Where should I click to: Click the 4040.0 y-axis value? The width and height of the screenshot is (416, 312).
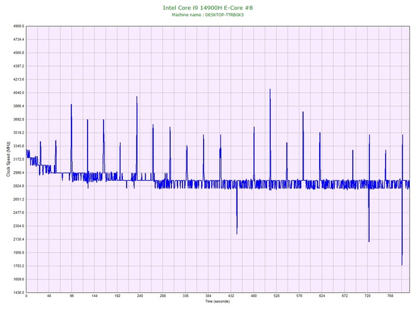19,93
